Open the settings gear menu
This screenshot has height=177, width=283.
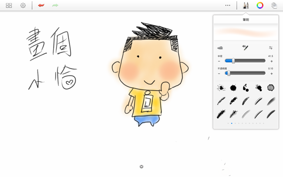[23, 5]
